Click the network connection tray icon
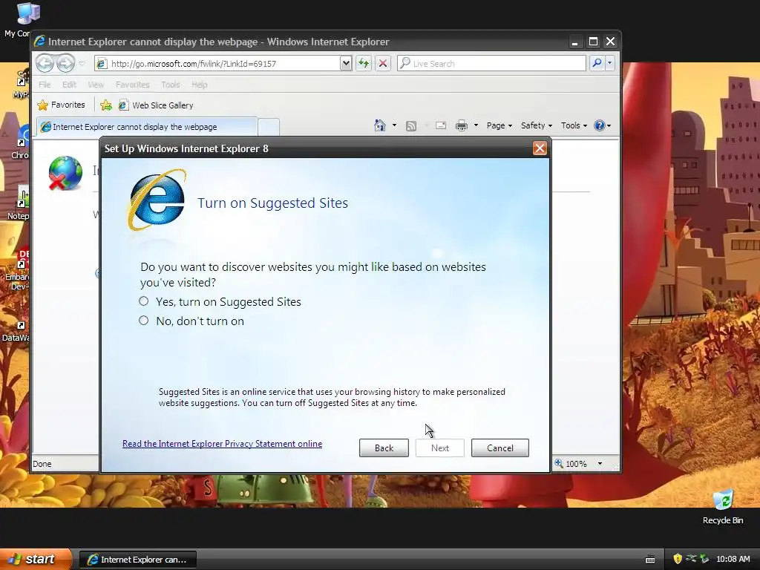Screen dimensions: 760x570 click(x=691, y=559)
